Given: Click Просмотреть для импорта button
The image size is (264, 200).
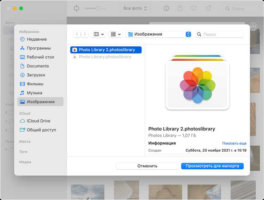Looking at the screenshot, I should 212,166.
